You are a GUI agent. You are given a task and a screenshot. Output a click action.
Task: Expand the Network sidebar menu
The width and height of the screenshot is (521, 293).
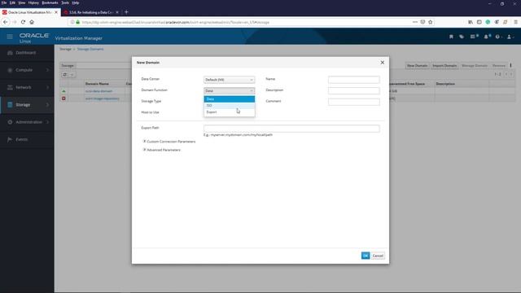point(27,87)
